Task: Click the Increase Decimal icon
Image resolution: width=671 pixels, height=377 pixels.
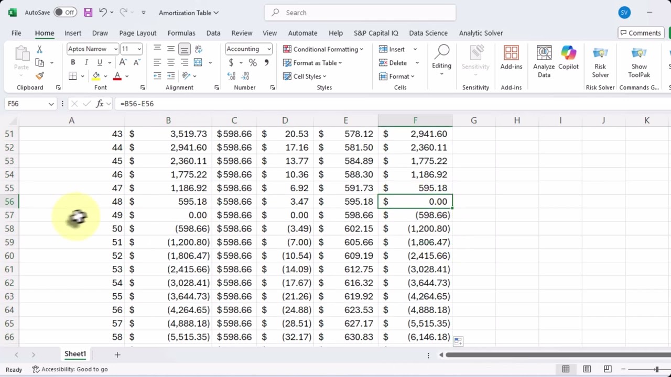Action: pos(231,76)
